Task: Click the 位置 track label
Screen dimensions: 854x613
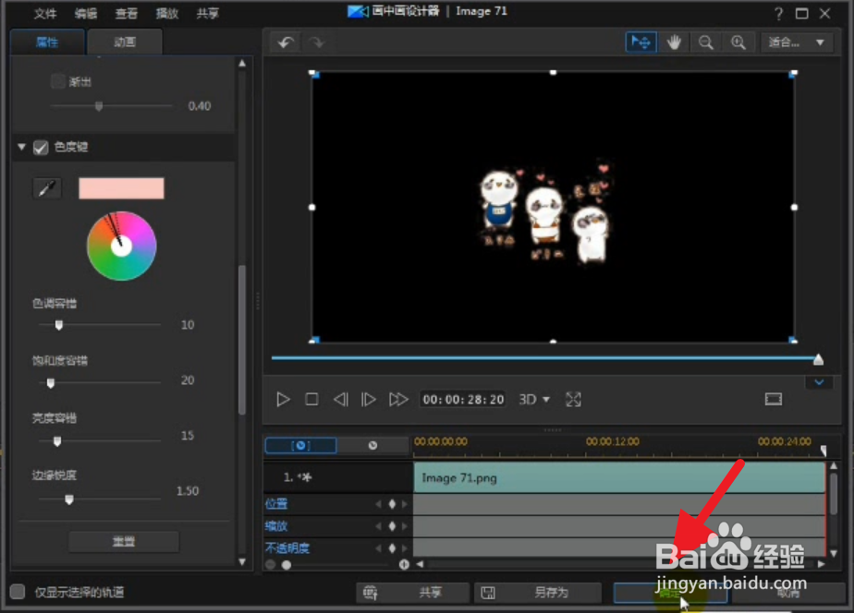Action: click(276, 504)
